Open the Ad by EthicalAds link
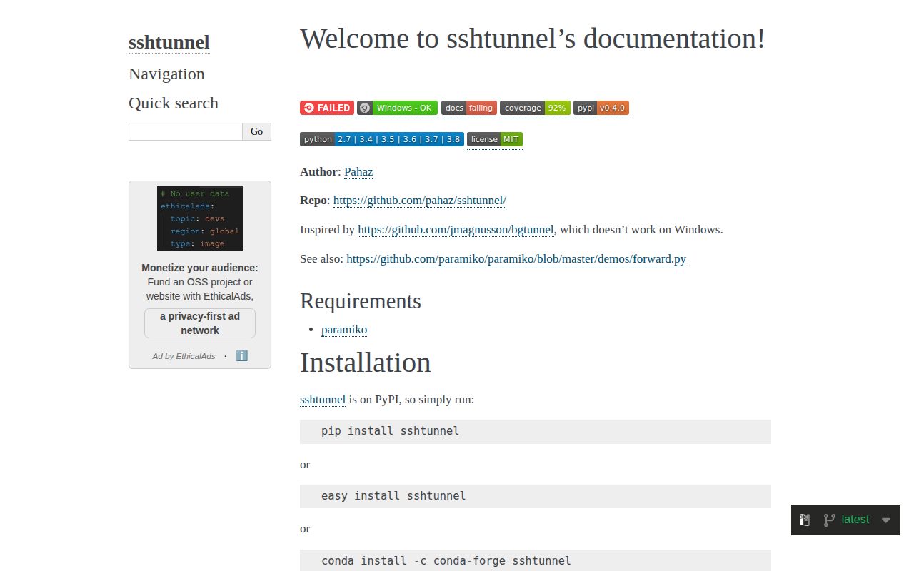This screenshot has height=571, width=914. coord(184,356)
